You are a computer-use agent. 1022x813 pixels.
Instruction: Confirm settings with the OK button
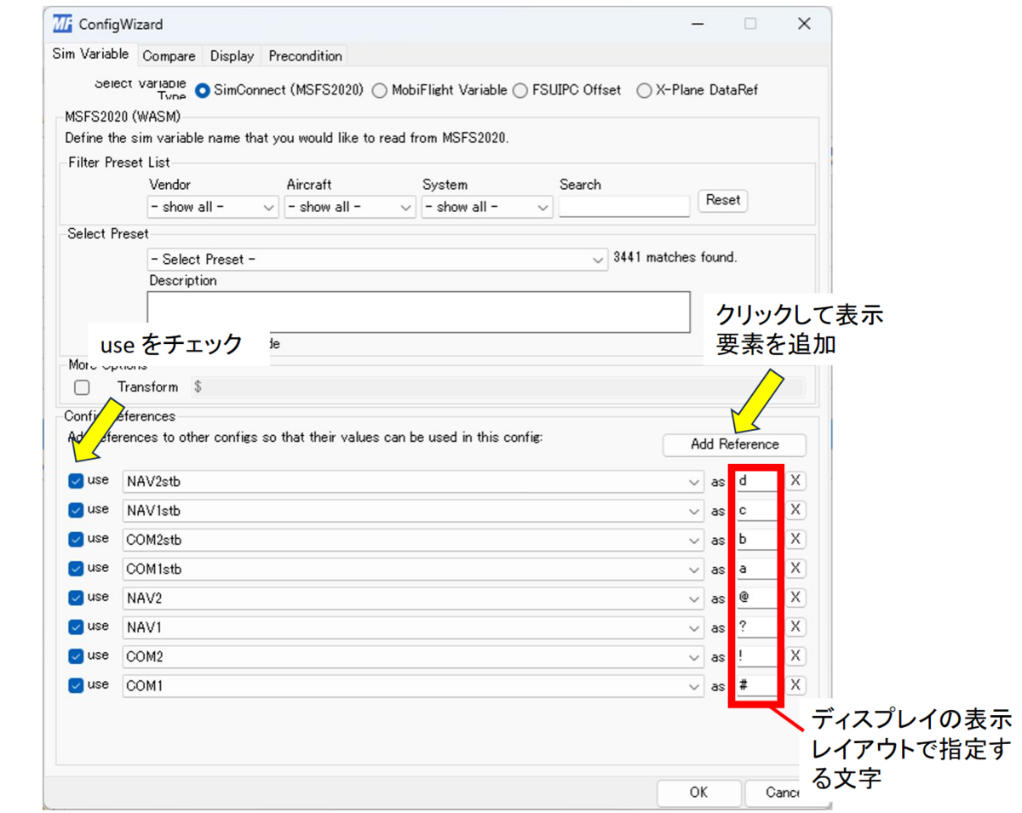tap(698, 793)
